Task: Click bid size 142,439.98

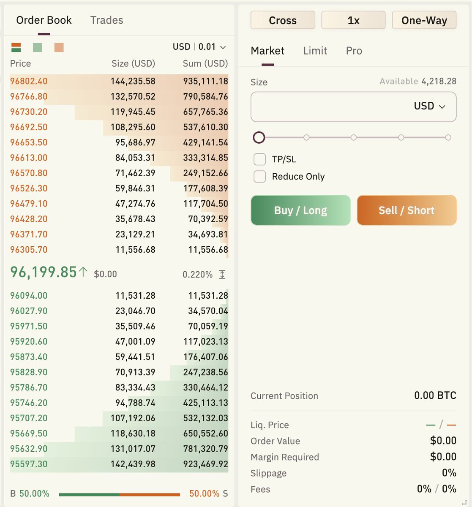Action: 133,464
